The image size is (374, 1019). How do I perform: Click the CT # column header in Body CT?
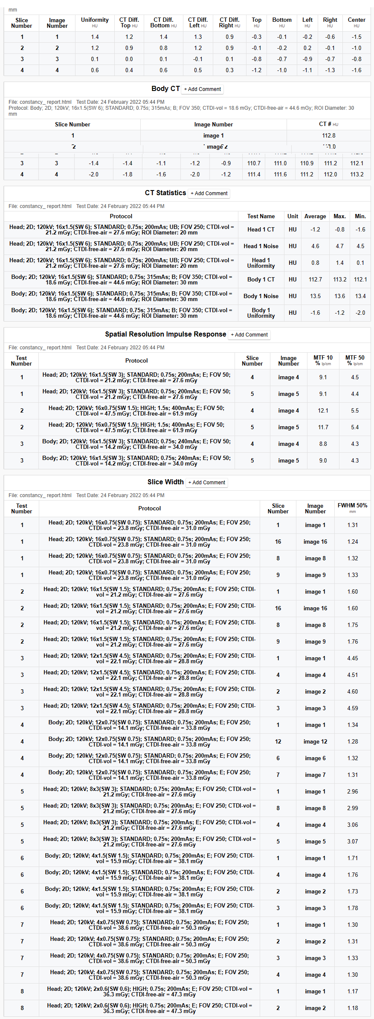328,124
